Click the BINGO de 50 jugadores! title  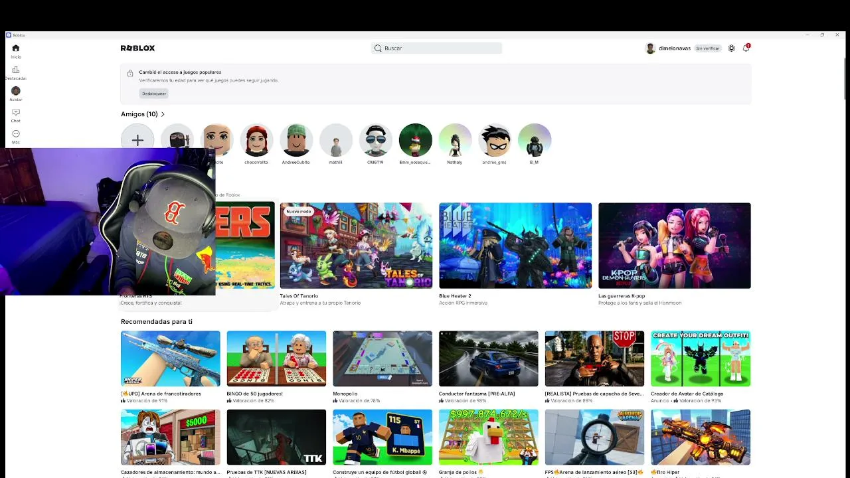(254, 394)
